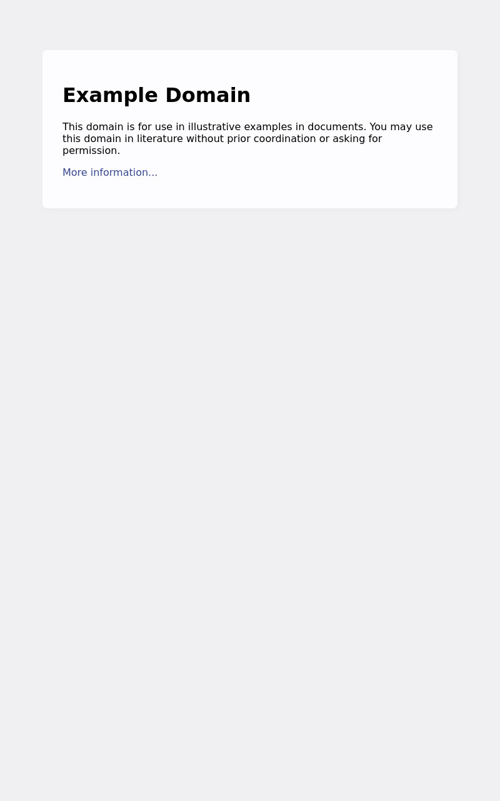Click the words "without prior" in the paragraph
This screenshot has height=801, width=500.
[218, 139]
